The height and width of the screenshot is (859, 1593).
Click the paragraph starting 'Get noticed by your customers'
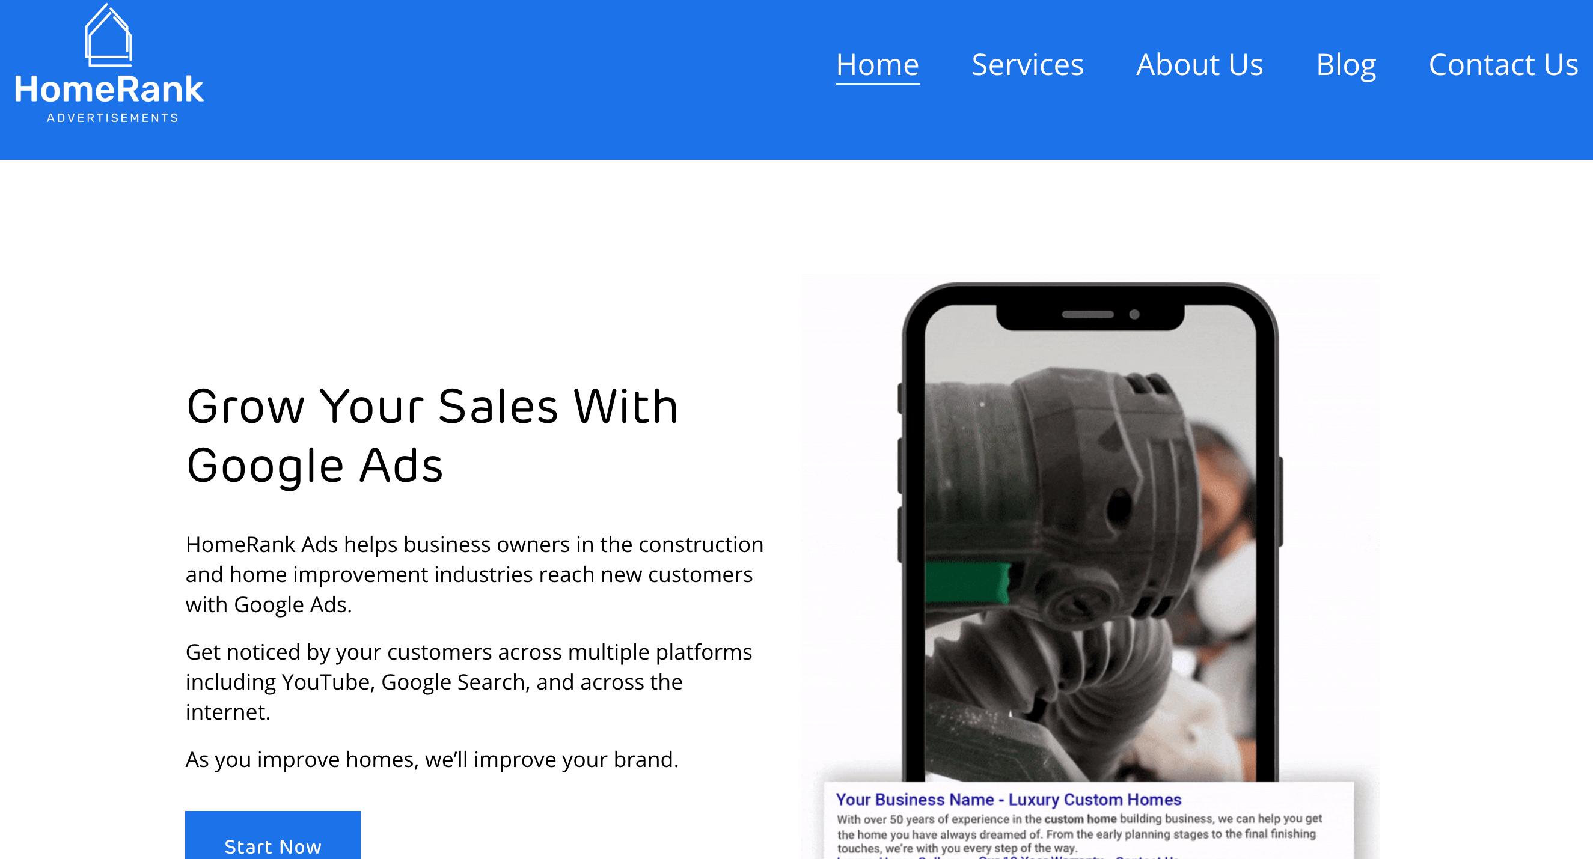pos(469,682)
